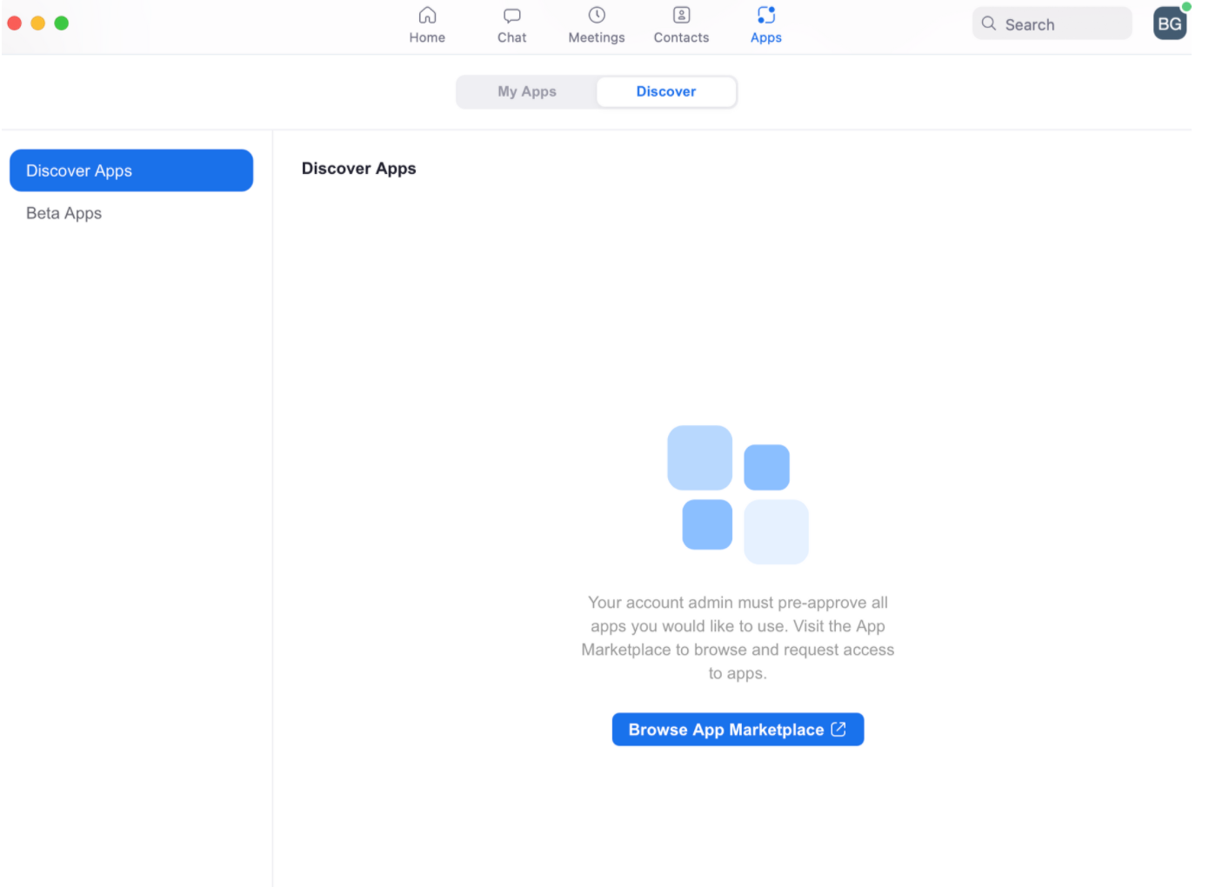This screenshot has height=887, width=1209.
Task: Select Discover Apps in the sidebar
Action: [131, 170]
